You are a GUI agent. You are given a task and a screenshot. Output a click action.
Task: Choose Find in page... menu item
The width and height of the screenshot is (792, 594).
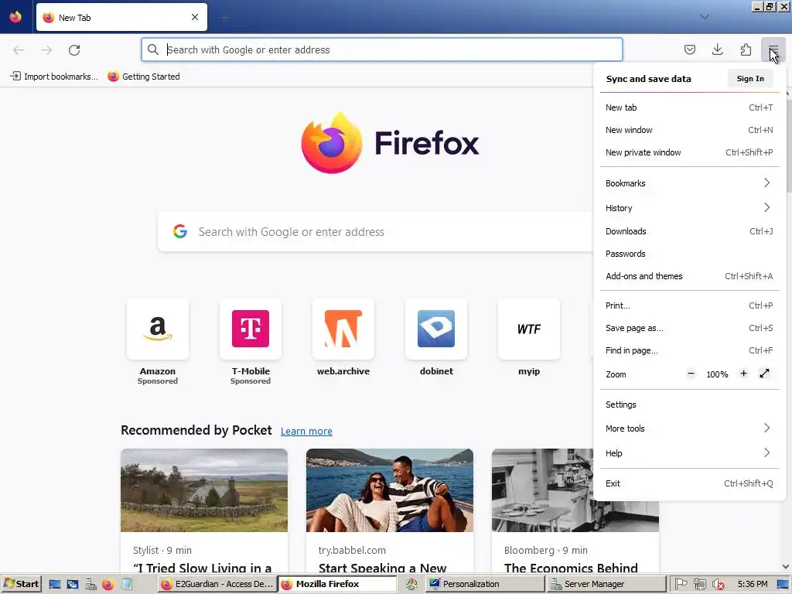(x=689, y=350)
